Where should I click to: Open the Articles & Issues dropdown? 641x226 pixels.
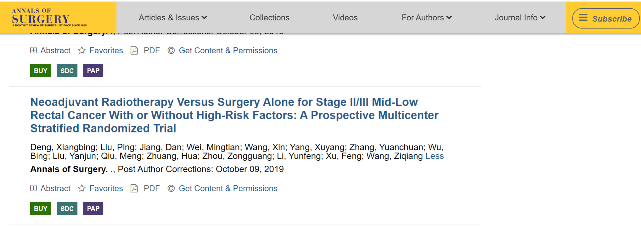[173, 18]
